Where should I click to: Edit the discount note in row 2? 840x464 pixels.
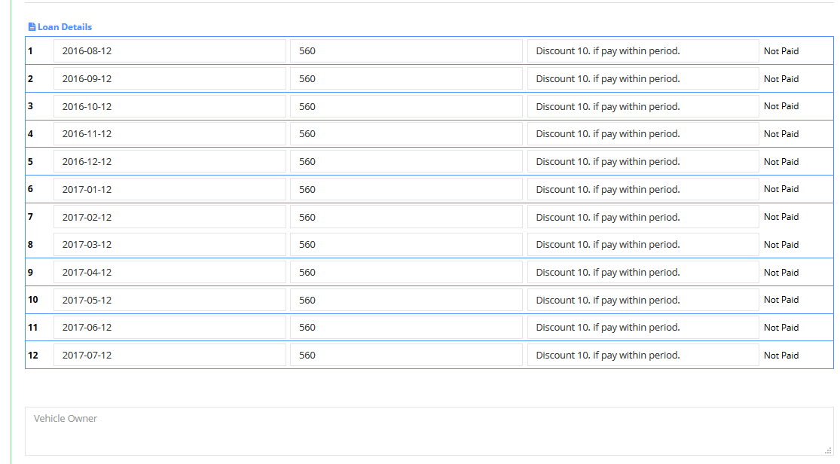tap(643, 79)
